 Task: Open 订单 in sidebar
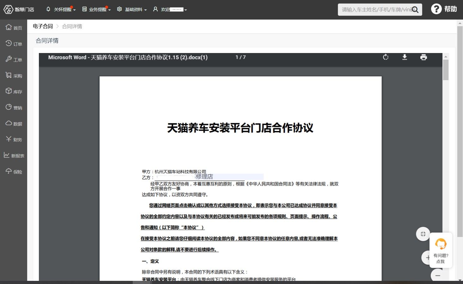coord(14,44)
